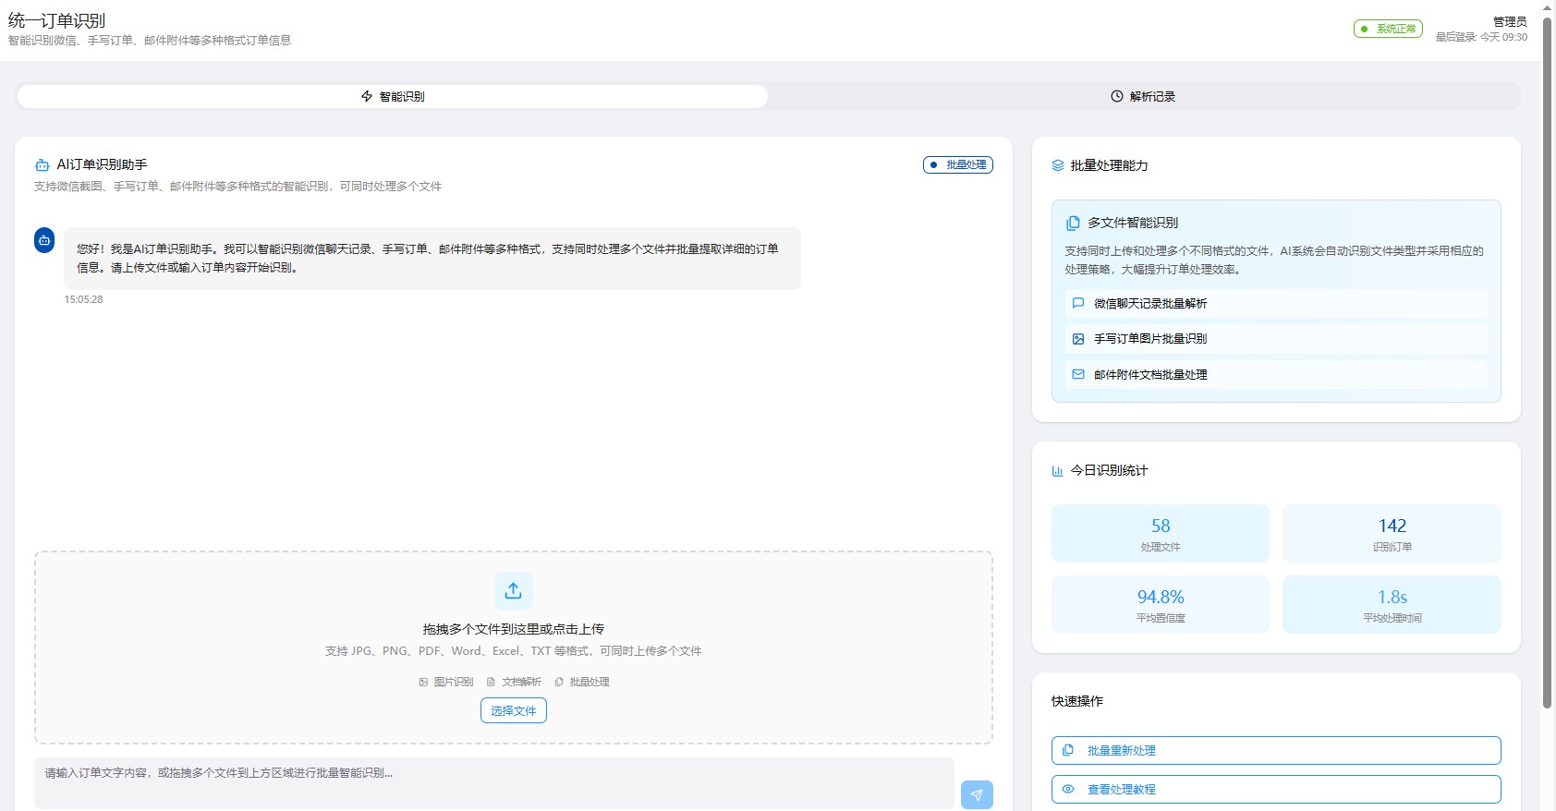Image resolution: width=1556 pixels, height=811 pixels.
Task: Click the vertical page scrollbar
Action: click(x=1547, y=369)
